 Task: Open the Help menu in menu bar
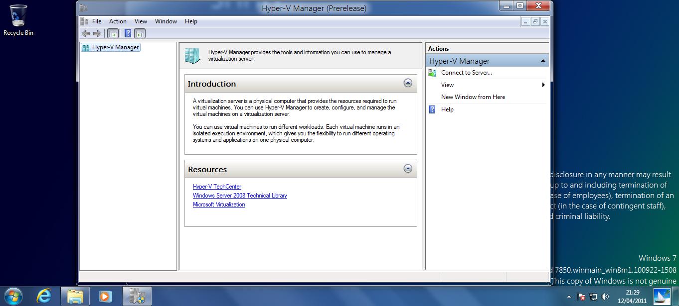click(x=191, y=21)
